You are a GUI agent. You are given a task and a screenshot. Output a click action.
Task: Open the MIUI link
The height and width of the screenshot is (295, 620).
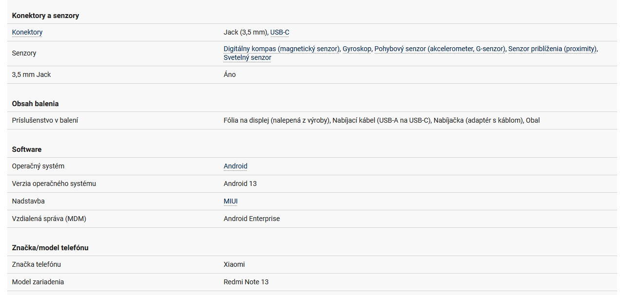point(231,201)
